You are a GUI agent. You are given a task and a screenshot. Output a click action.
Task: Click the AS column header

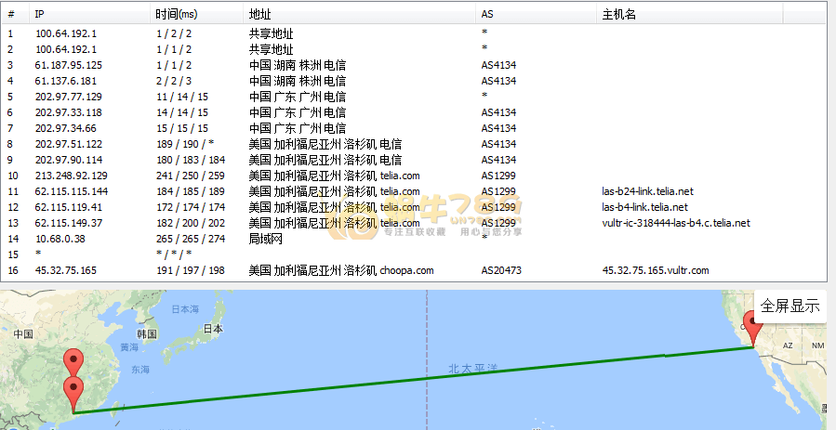(487, 14)
